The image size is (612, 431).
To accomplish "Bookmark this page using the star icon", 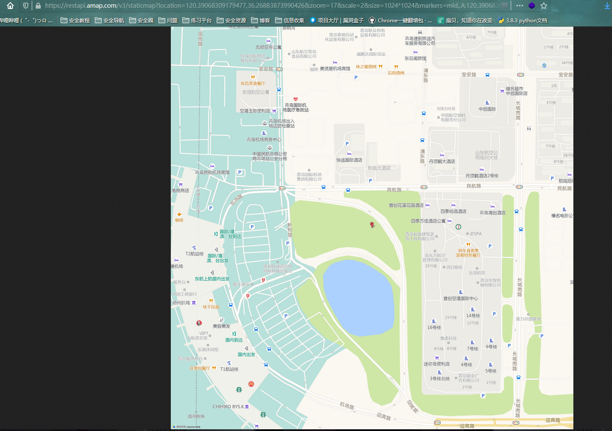I will tap(544, 6).
